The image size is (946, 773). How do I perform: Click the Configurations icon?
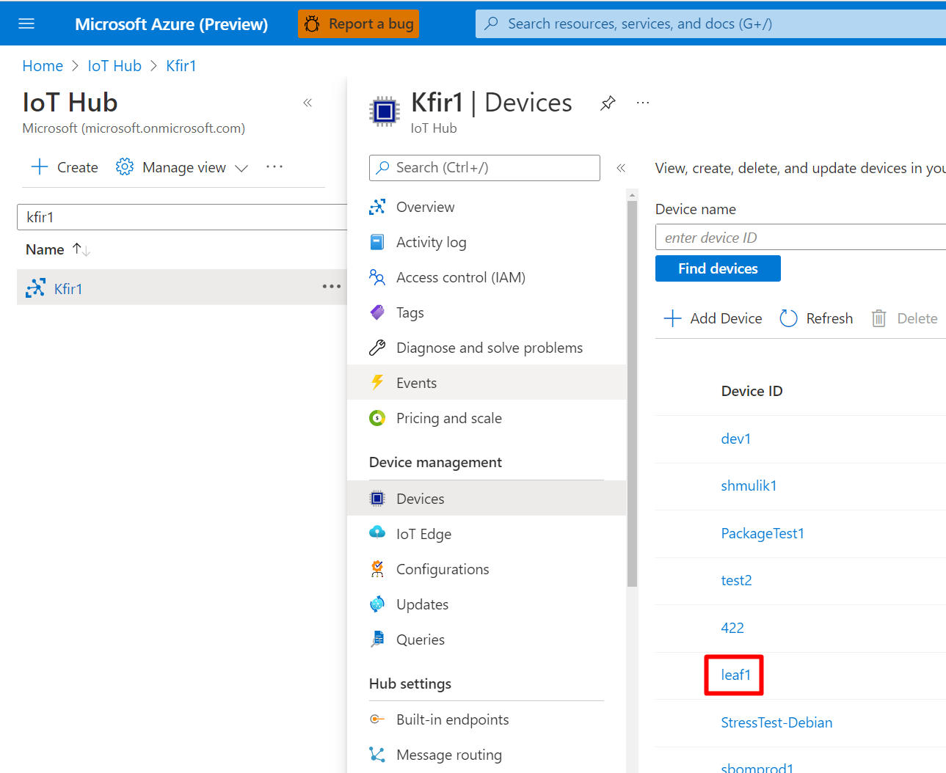click(377, 568)
